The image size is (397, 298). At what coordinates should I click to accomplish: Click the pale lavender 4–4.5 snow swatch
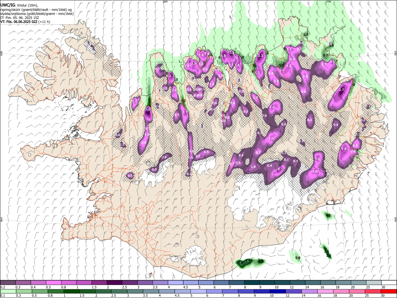point(175,283)
